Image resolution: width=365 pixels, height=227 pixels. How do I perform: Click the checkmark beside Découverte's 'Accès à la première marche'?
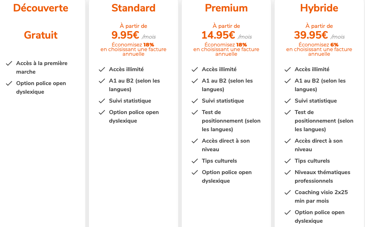pyautogui.click(x=9, y=64)
